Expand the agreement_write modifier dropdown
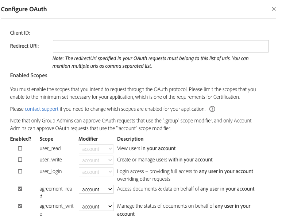The image size is (282, 219). click(96, 207)
